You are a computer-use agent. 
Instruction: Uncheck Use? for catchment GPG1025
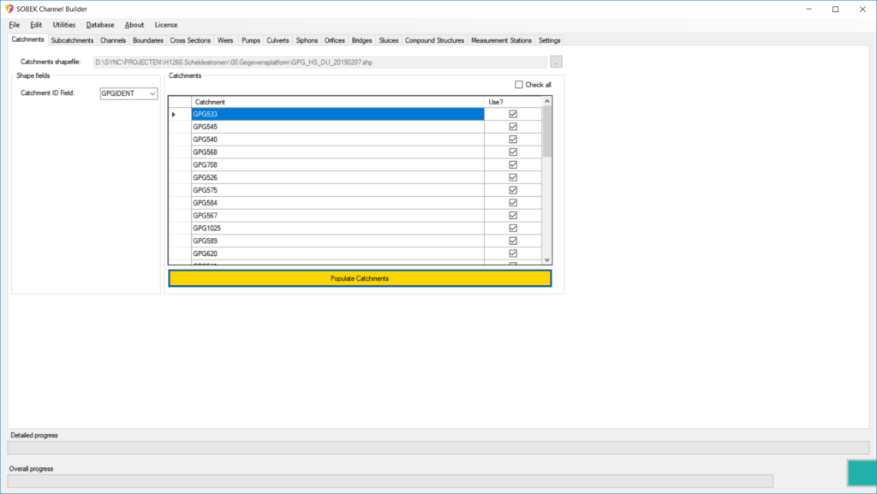(513, 229)
